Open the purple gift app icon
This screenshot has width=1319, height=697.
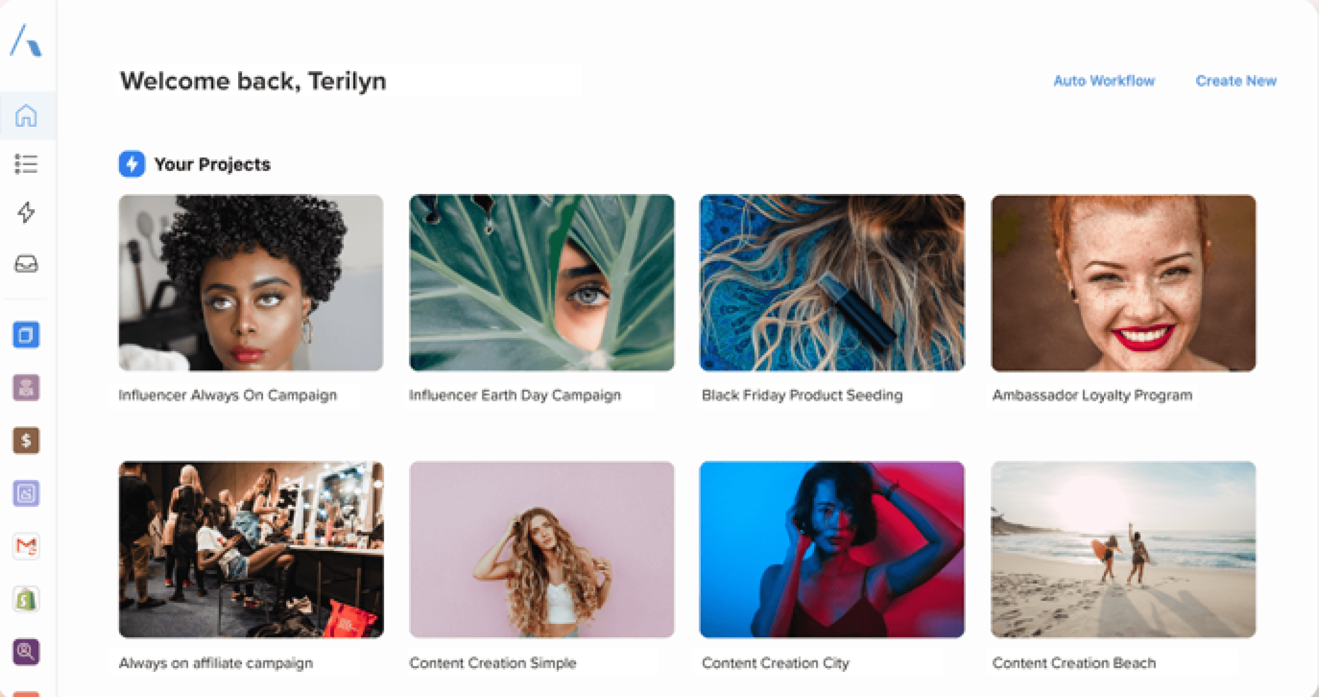click(x=26, y=387)
